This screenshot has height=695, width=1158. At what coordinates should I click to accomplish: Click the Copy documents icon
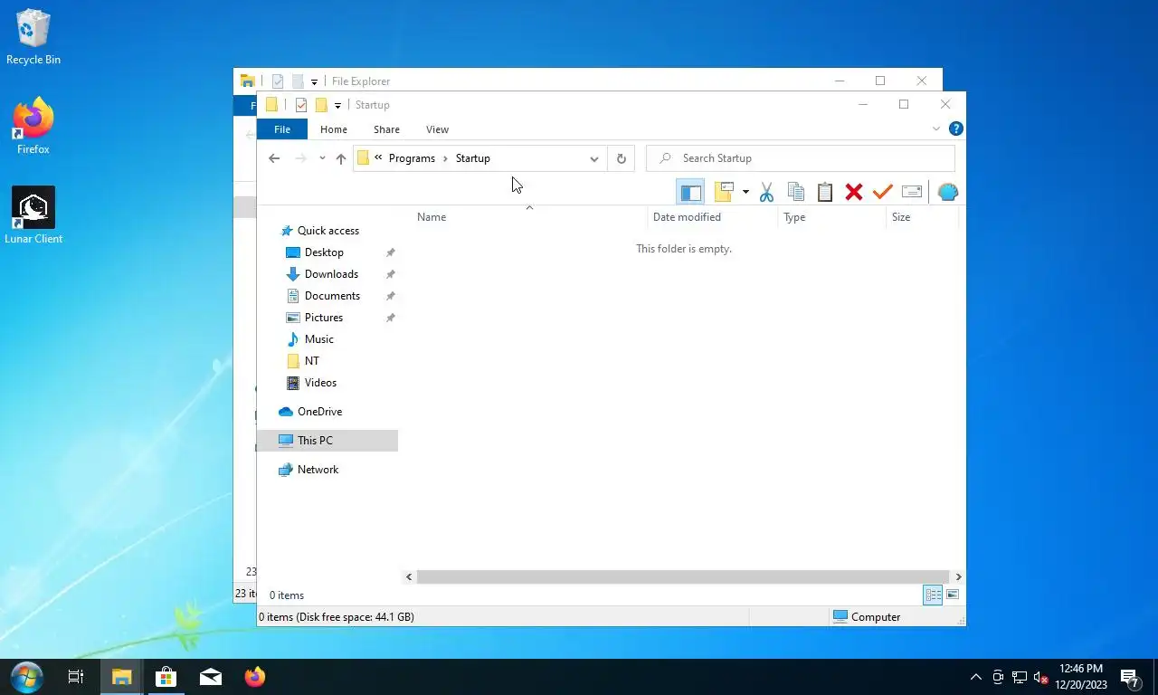coord(796,192)
